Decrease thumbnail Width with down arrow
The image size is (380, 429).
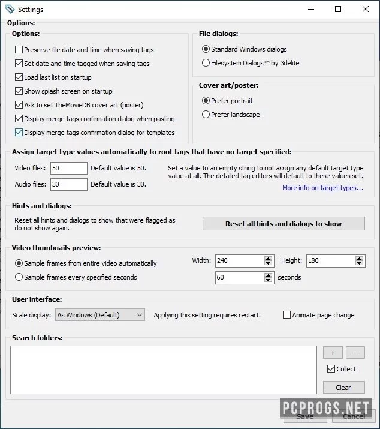coord(268,263)
